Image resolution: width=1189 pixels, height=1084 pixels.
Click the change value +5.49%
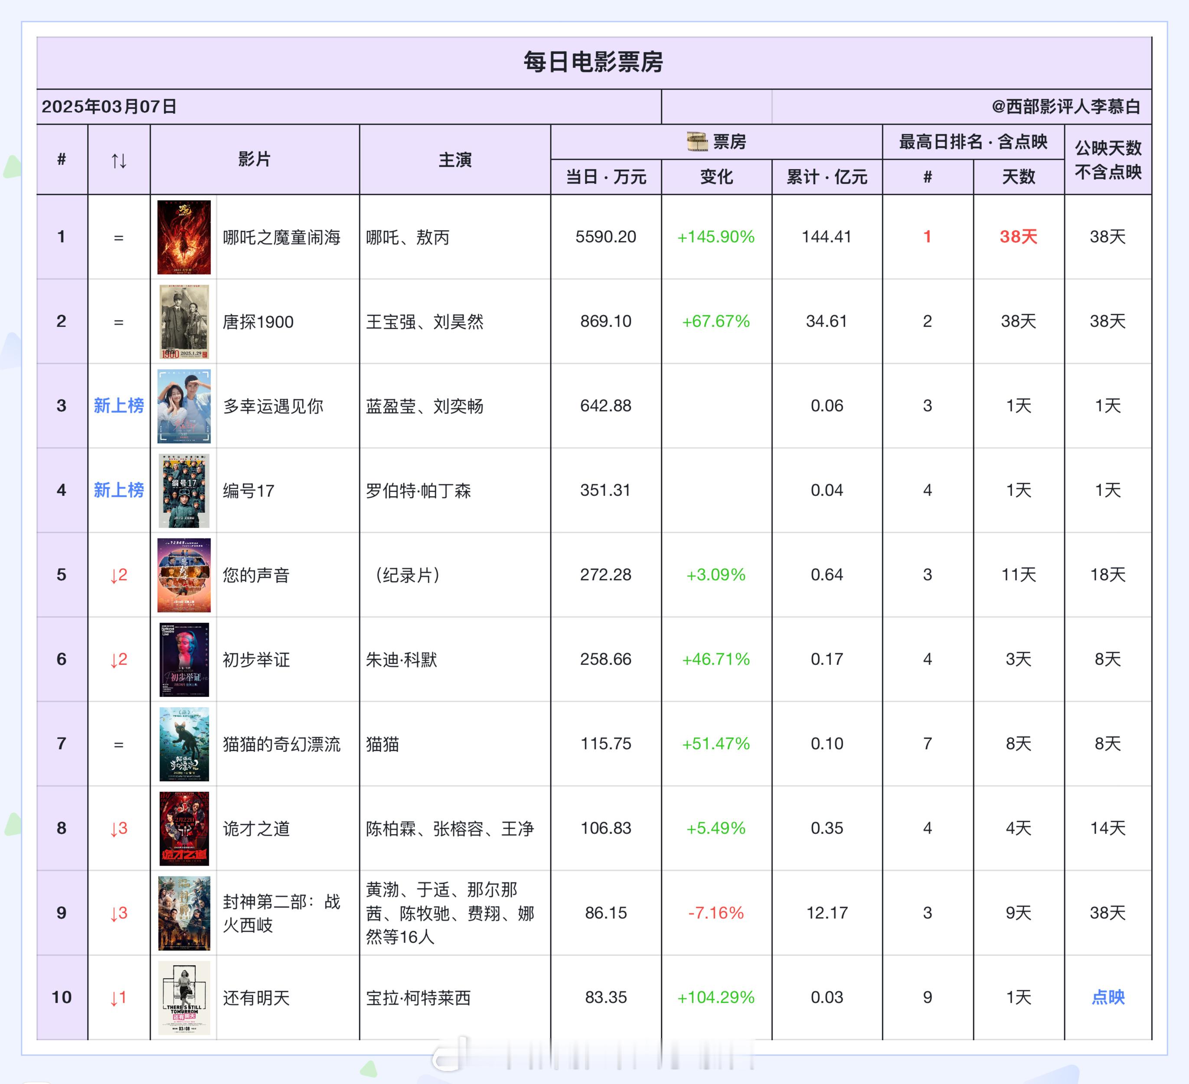pos(716,828)
